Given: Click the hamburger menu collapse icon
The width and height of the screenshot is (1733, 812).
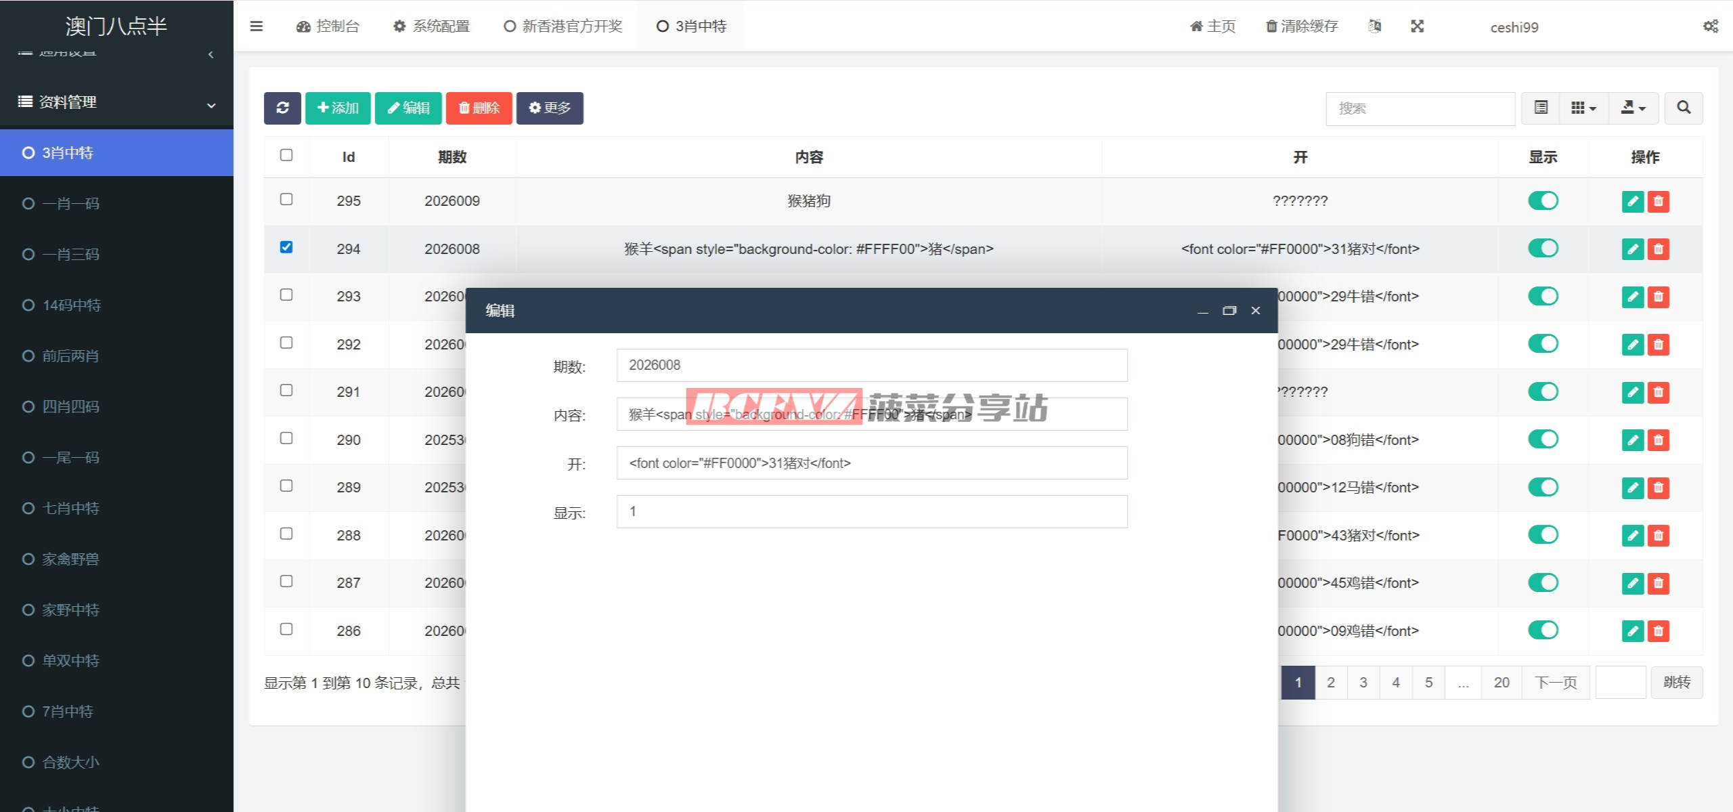Looking at the screenshot, I should (256, 26).
